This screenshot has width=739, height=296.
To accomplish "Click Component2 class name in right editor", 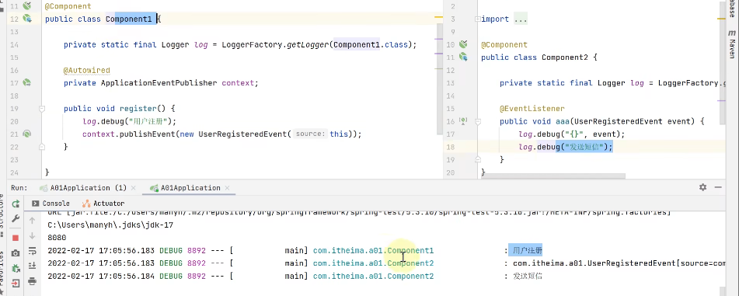I will point(565,57).
